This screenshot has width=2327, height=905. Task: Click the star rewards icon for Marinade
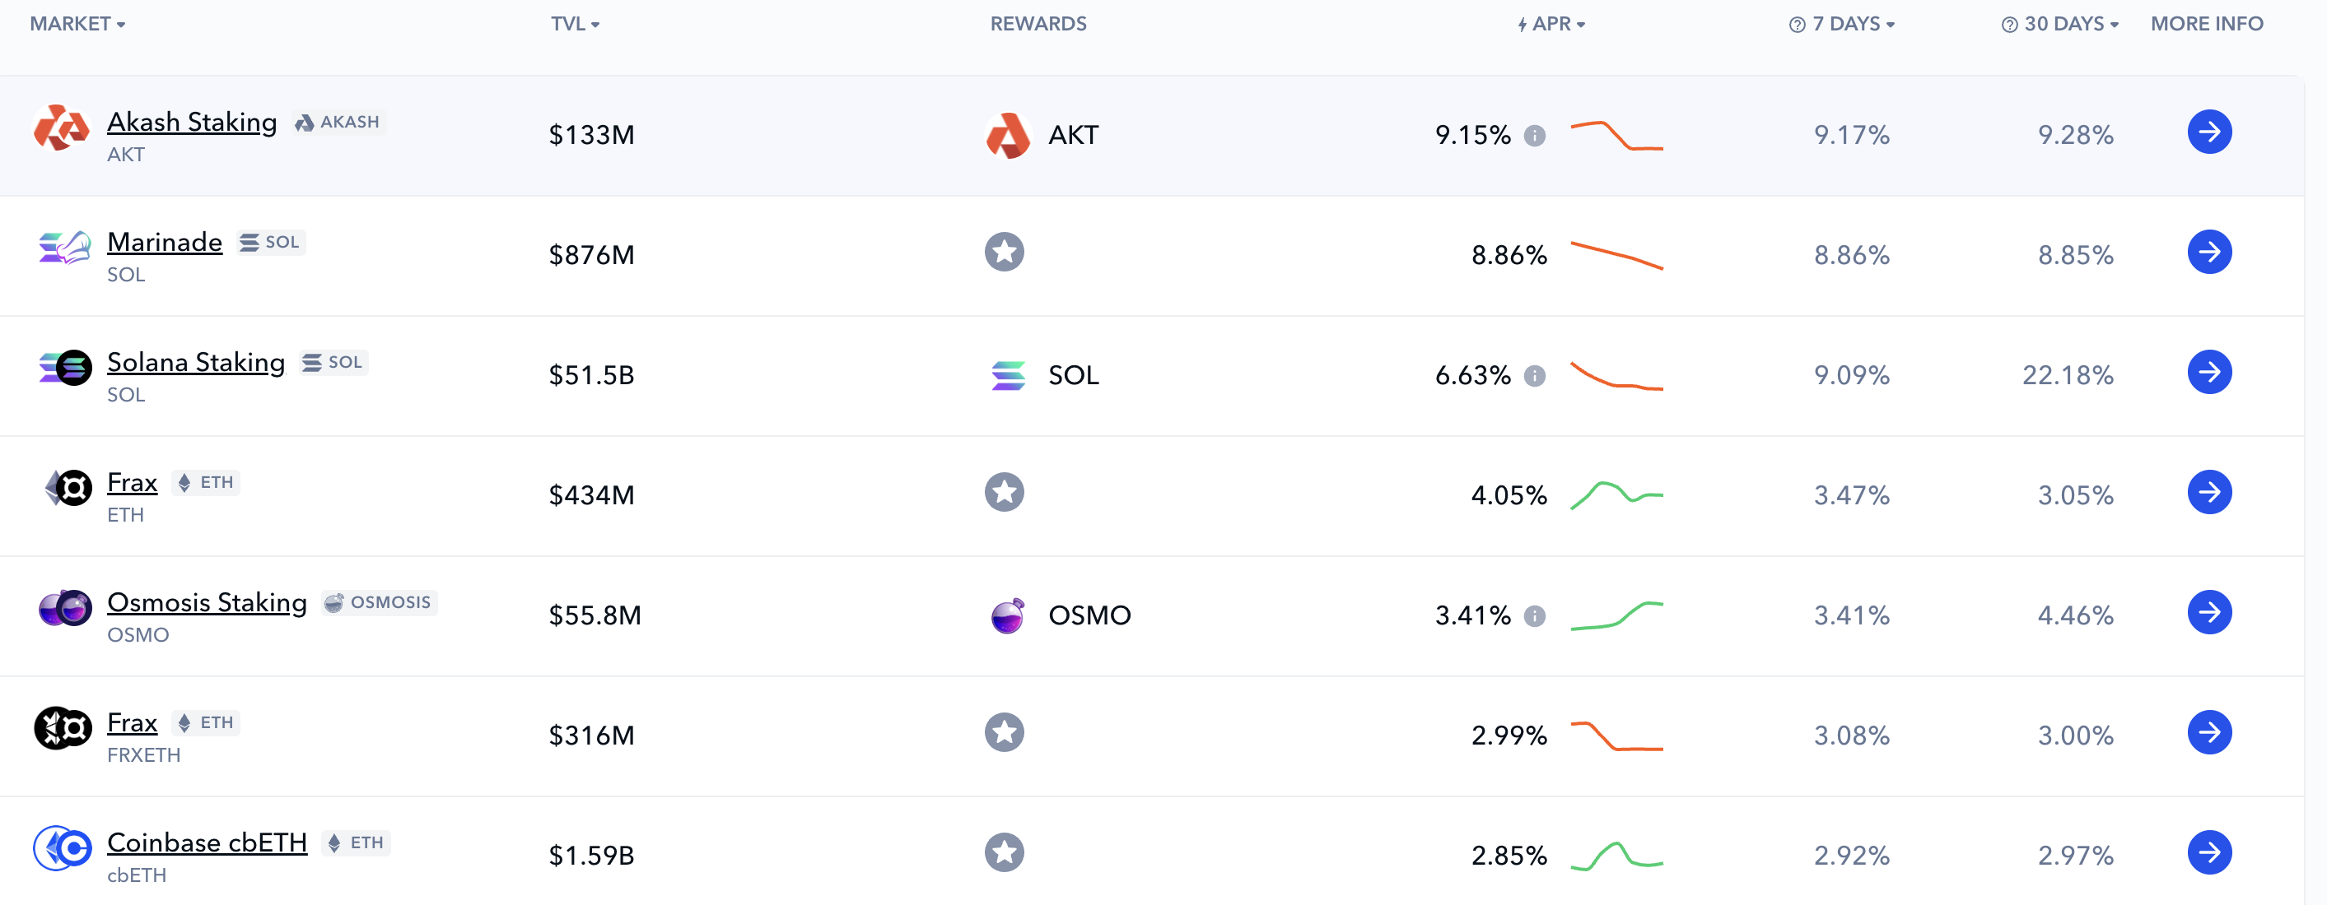tap(1004, 253)
